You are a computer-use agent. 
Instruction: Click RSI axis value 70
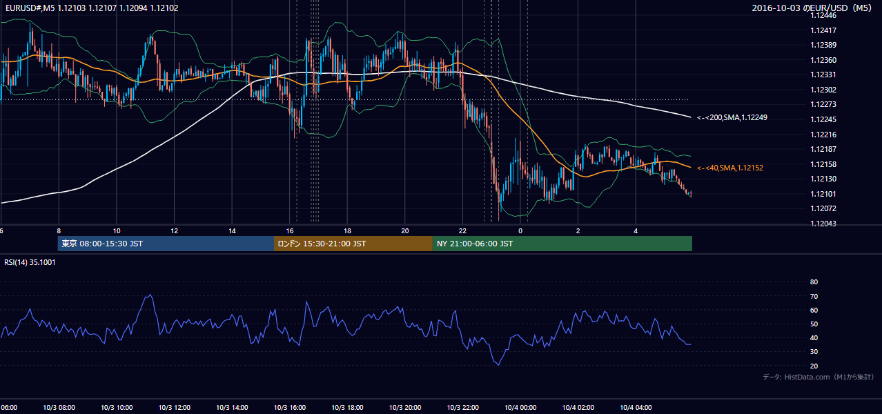point(814,296)
